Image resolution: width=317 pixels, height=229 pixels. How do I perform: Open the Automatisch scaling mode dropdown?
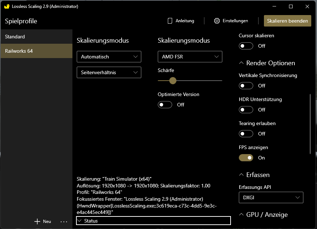pyautogui.click(x=109, y=57)
